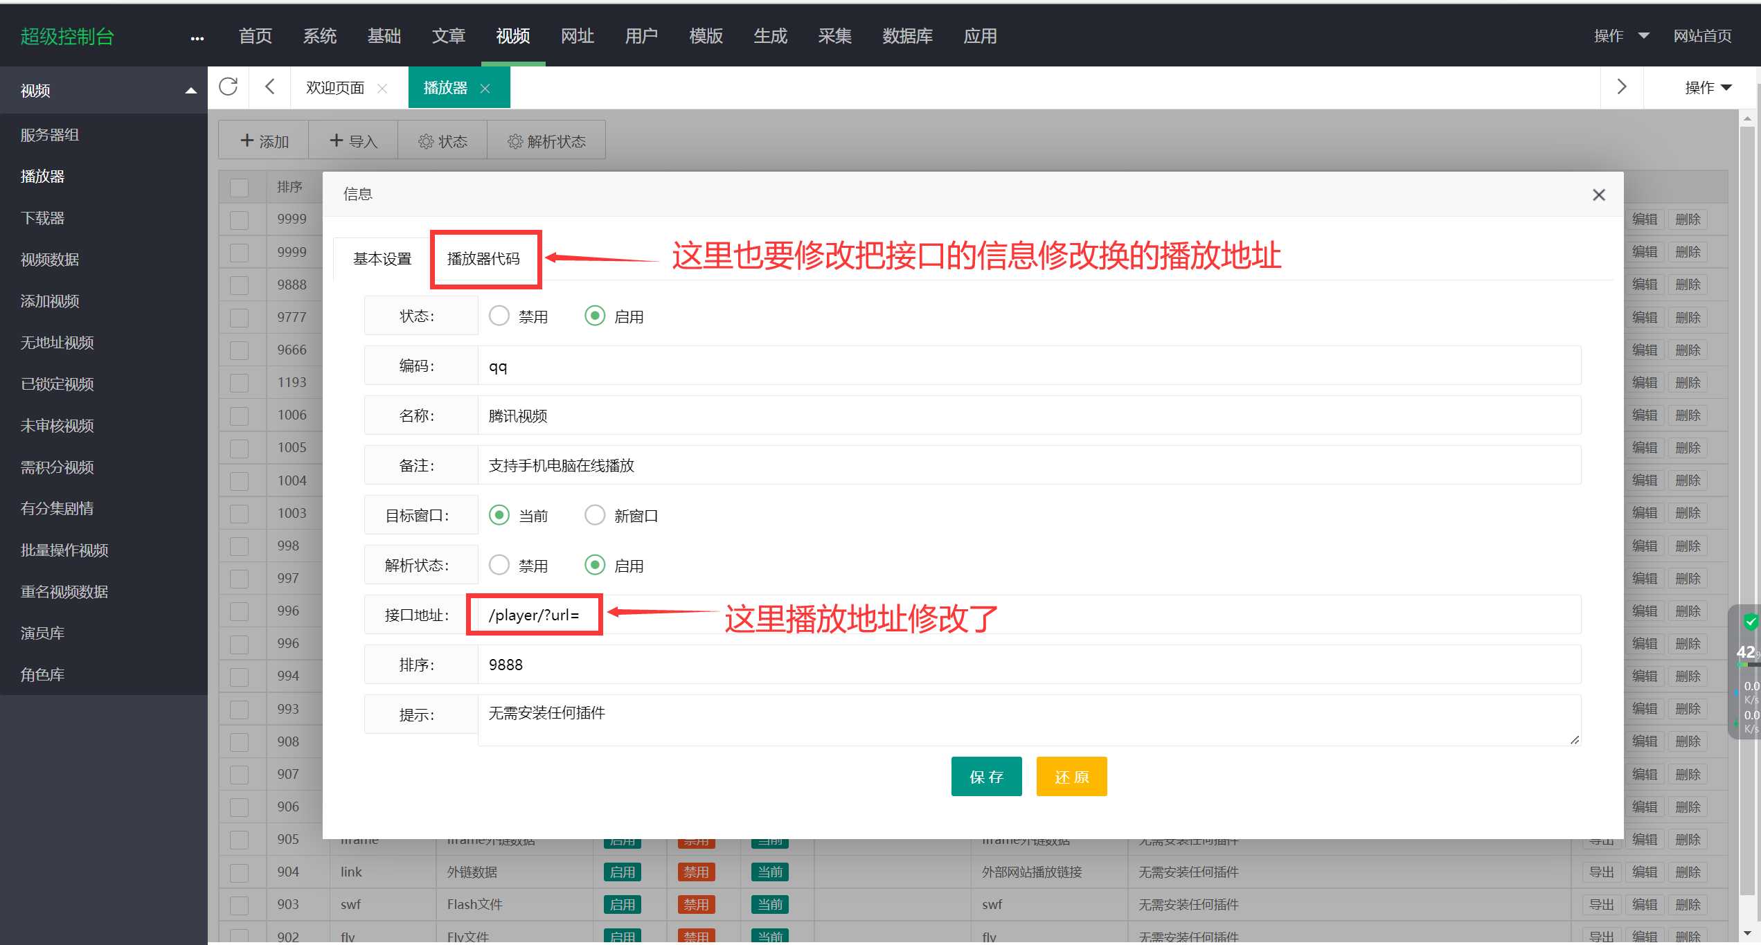
Task: Click the 添加 plus button
Action: pos(264,141)
